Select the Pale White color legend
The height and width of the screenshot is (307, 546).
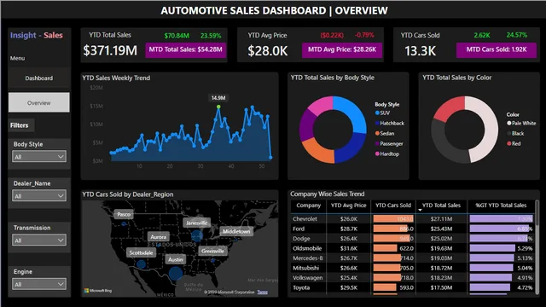[x=521, y=123]
